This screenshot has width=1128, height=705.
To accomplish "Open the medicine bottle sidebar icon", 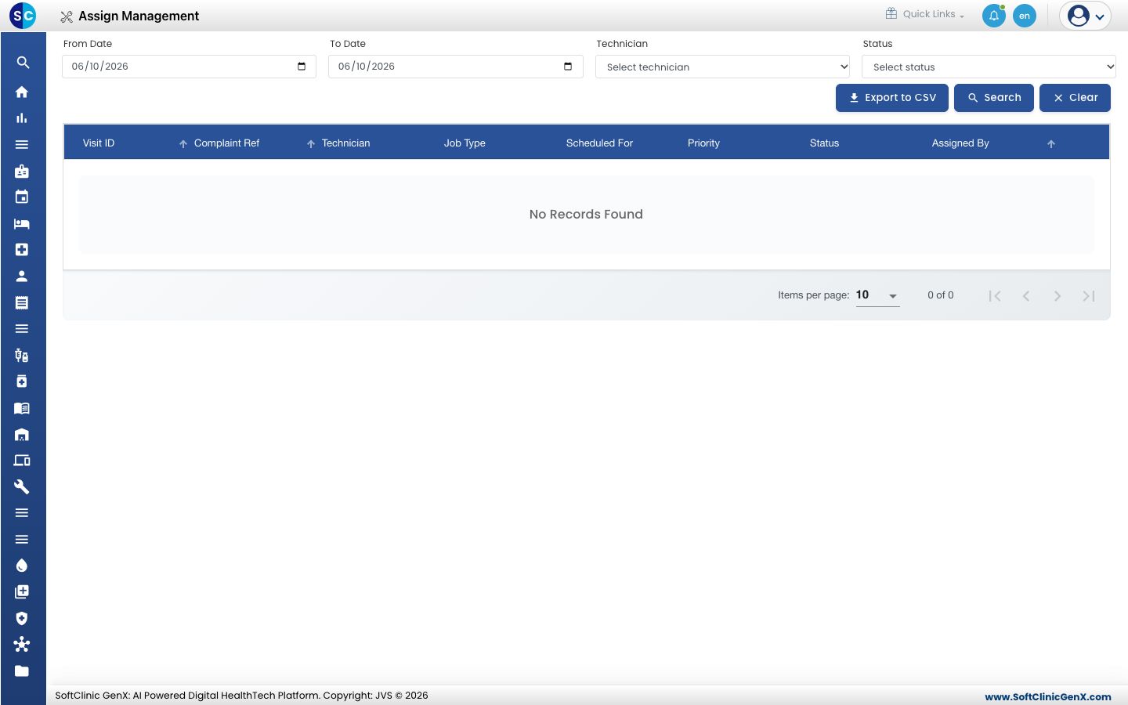I will 22,381.
